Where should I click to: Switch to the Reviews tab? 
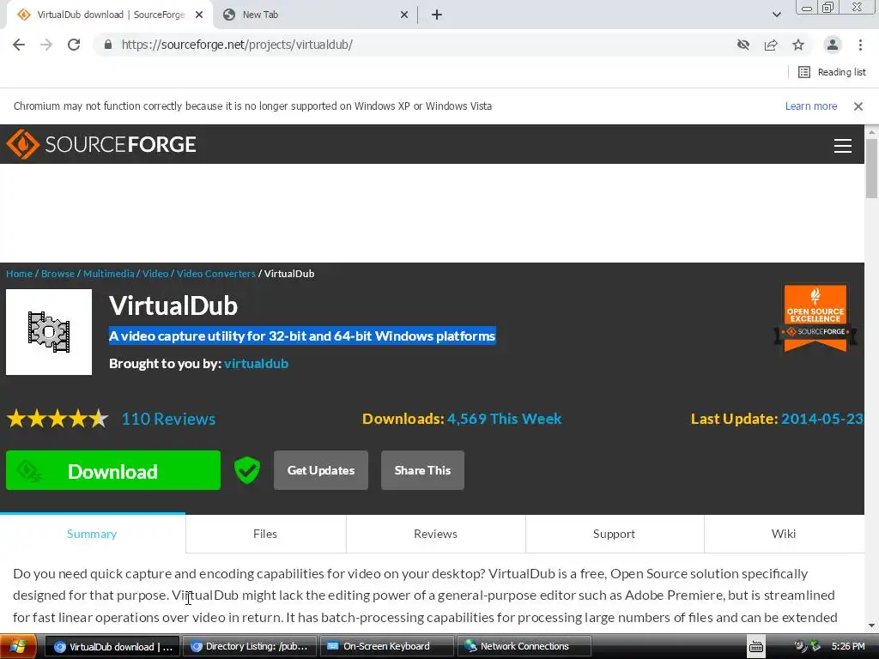pos(435,534)
